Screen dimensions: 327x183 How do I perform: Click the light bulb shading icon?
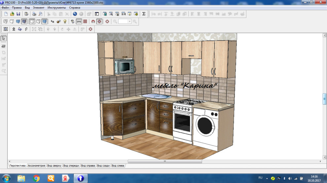click(65, 21)
